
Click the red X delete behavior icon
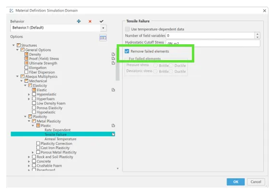[x=90, y=21]
